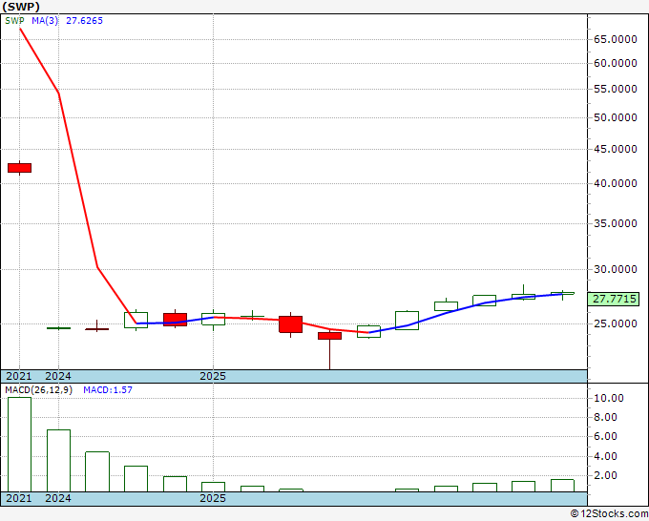Click 2025 on the price chart time axis
The image size is (649, 521).
click(213, 376)
